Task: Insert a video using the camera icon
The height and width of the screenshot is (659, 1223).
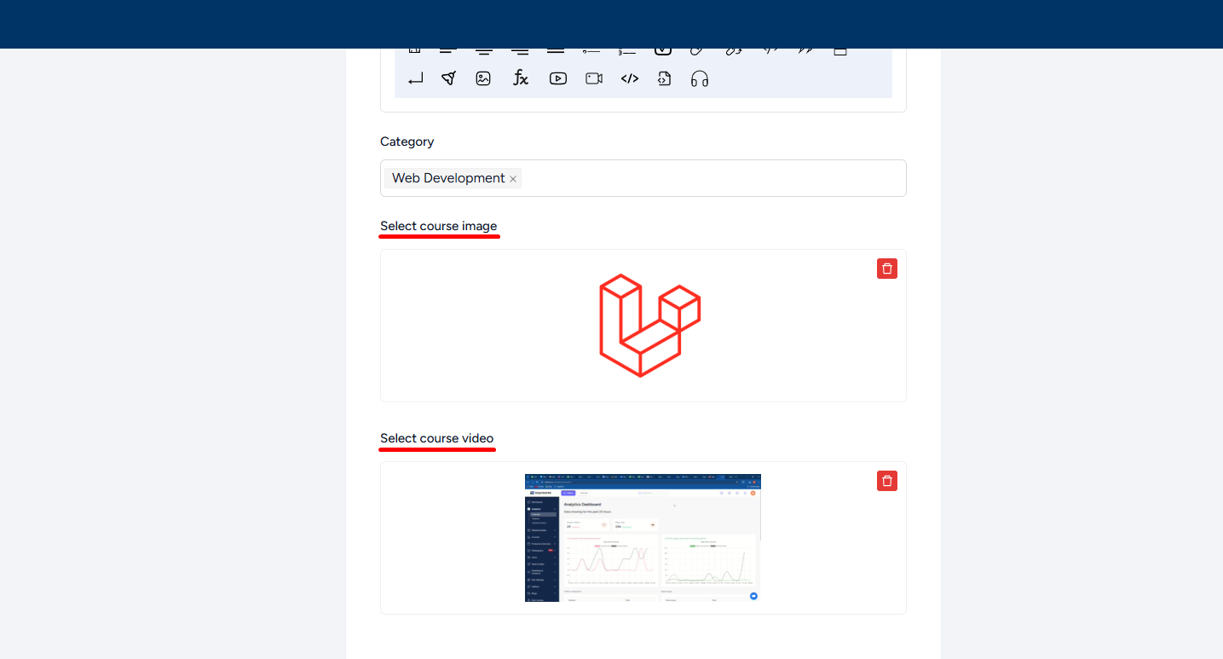Action: click(x=594, y=78)
